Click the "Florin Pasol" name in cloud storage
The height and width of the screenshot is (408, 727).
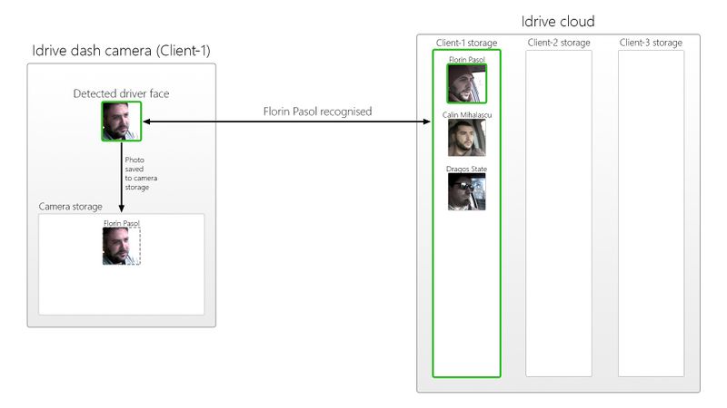point(466,60)
